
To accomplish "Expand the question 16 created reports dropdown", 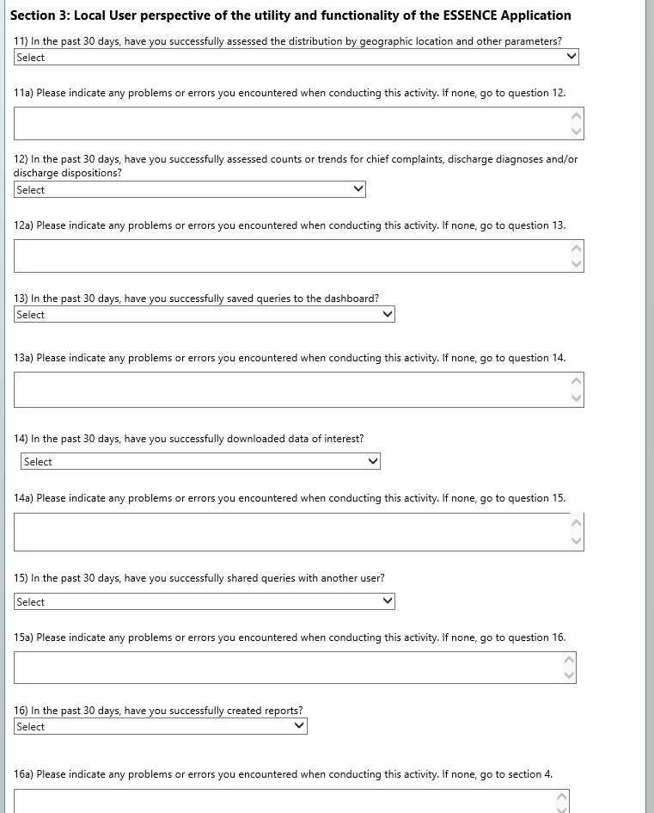I will tap(161, 727).
